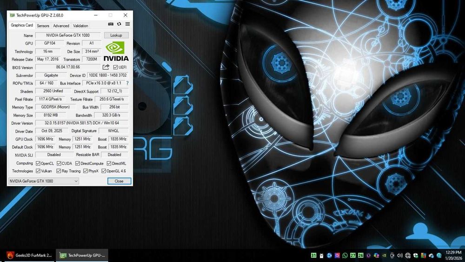Toggle the CUDA checkbox
465x262 pixels.
click(x=59, y=163)
